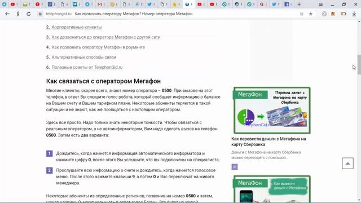361x203 pixels.
Task: Open contents link 'Альтернативные способы связи'
Action: tap(84, 57)
